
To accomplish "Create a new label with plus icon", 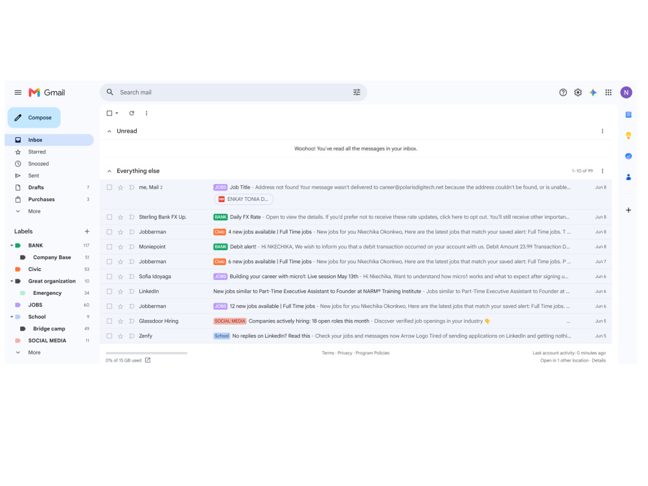I will pos(87,231).
